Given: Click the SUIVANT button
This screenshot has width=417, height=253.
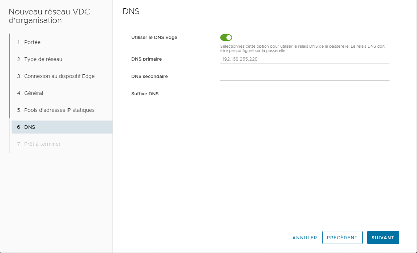Looking at the screenshot, I should [383, 237].
